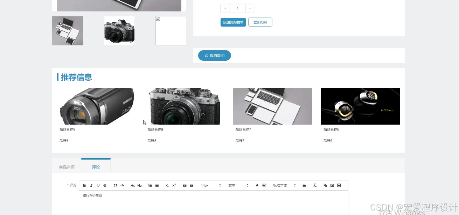
Task: Open the background color picker
Action: click(x=264, y=185)
